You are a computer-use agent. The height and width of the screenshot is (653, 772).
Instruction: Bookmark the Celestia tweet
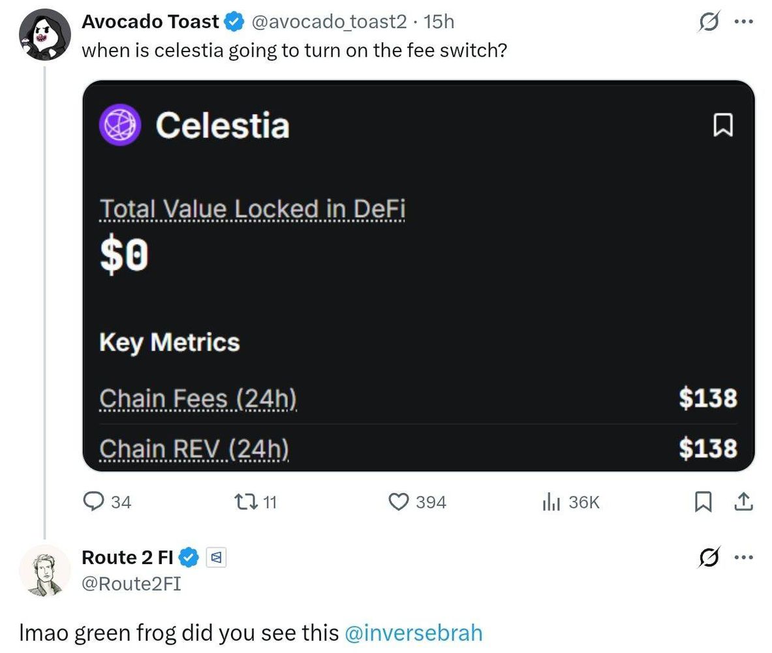[x=703, y=502]
